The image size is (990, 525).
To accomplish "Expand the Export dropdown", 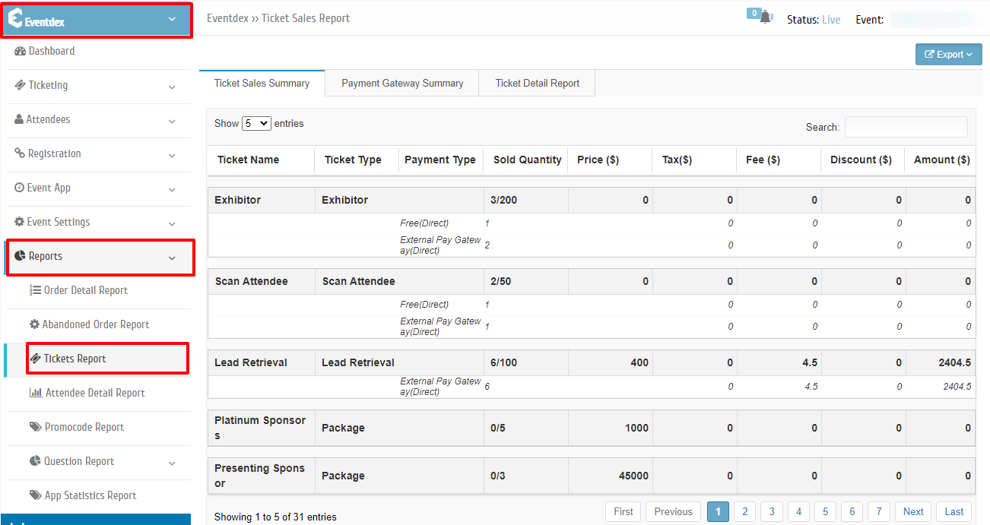I will click(x=948, y=54).
